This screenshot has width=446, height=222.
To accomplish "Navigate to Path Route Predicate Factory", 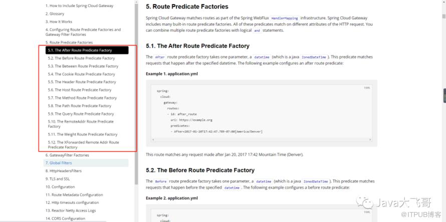I will point(80,106).
